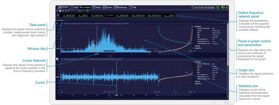Open the Report menu
The image size is (279, 105).
(x=96, y=7)
